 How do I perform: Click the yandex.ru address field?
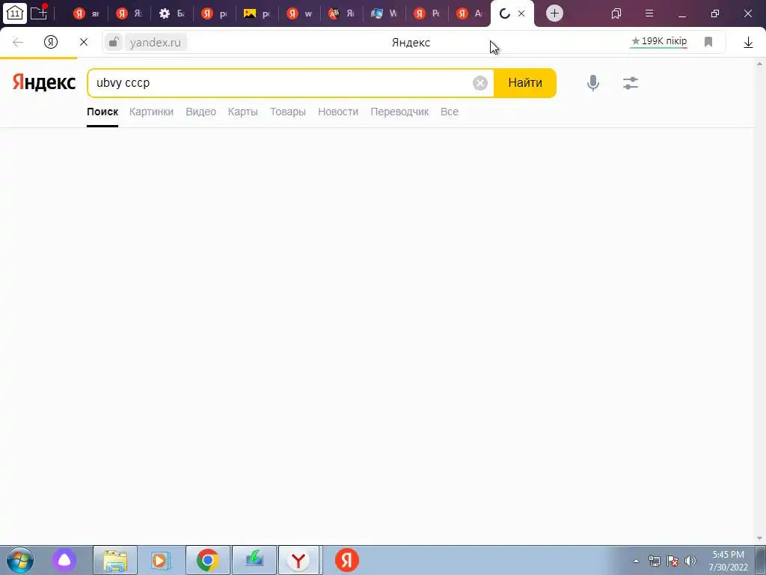click(156, 43)
